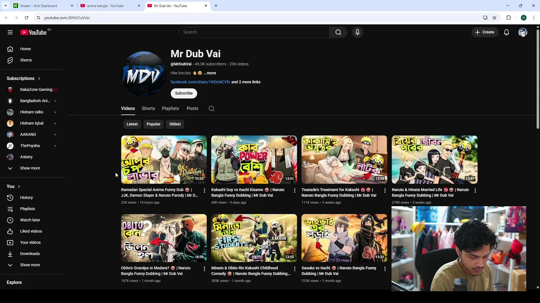Image resolution: width=540 pixels, height=303 pixels.
Task: Open options menu for Ramadan Special video
Action: click(x=204, y=191)
